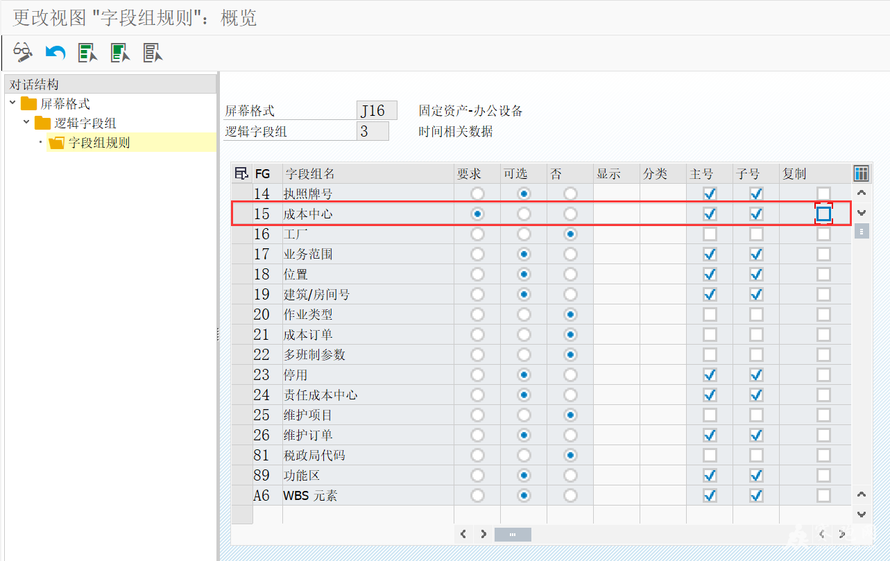Set 税政局代码 to 要求
Image resolution: width=890 pixels, height=561 pixels.
click(477, 455)
